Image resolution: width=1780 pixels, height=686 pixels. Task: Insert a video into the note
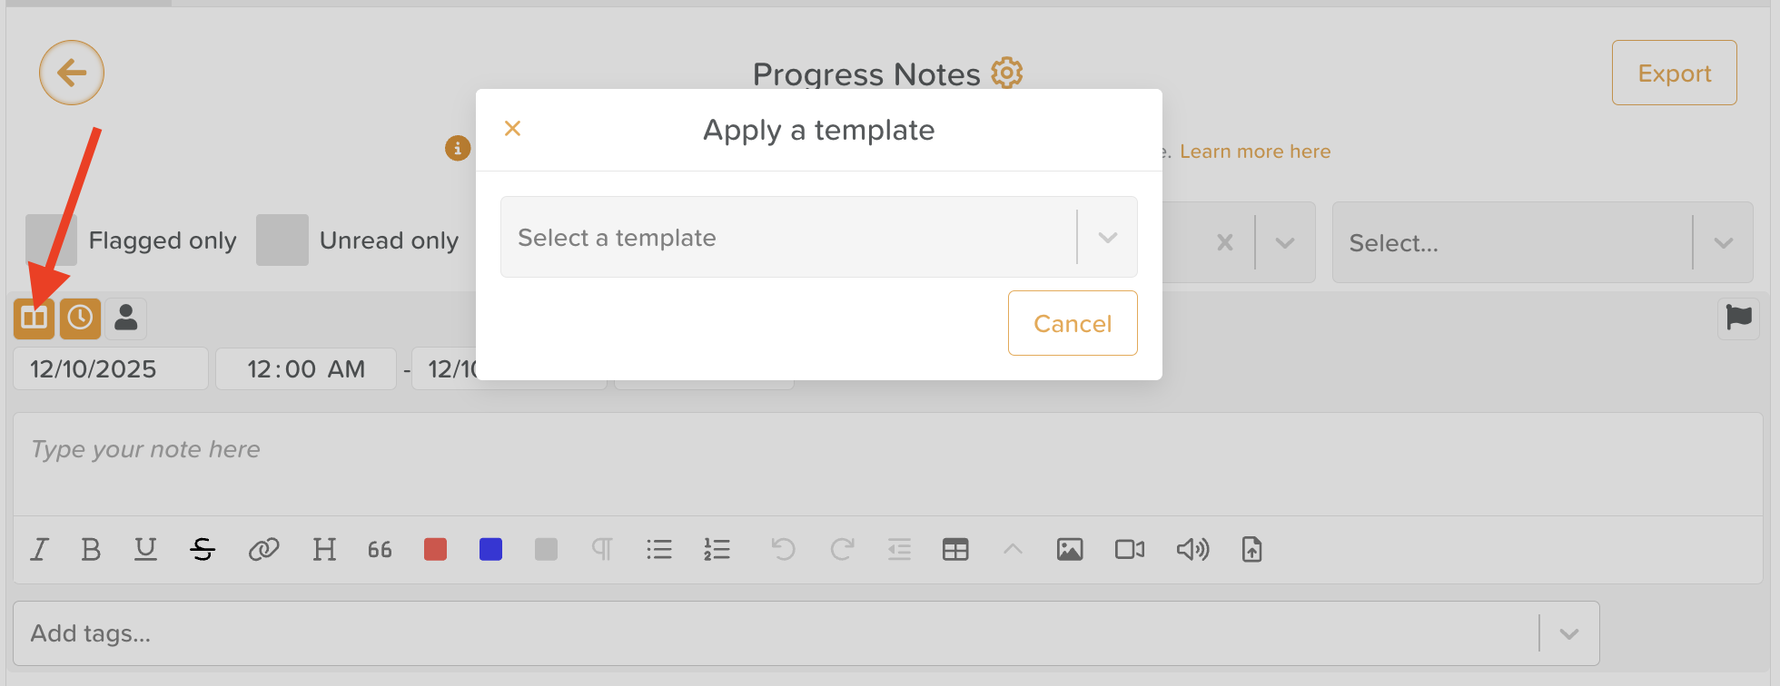click(x=1129, y=550)
